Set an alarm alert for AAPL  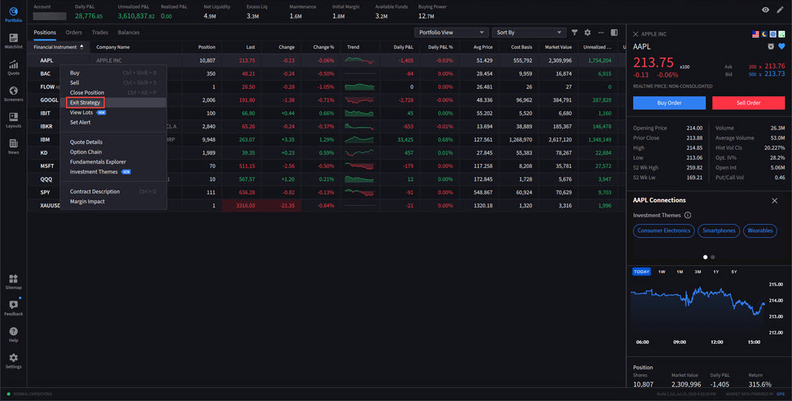point(771,46)
